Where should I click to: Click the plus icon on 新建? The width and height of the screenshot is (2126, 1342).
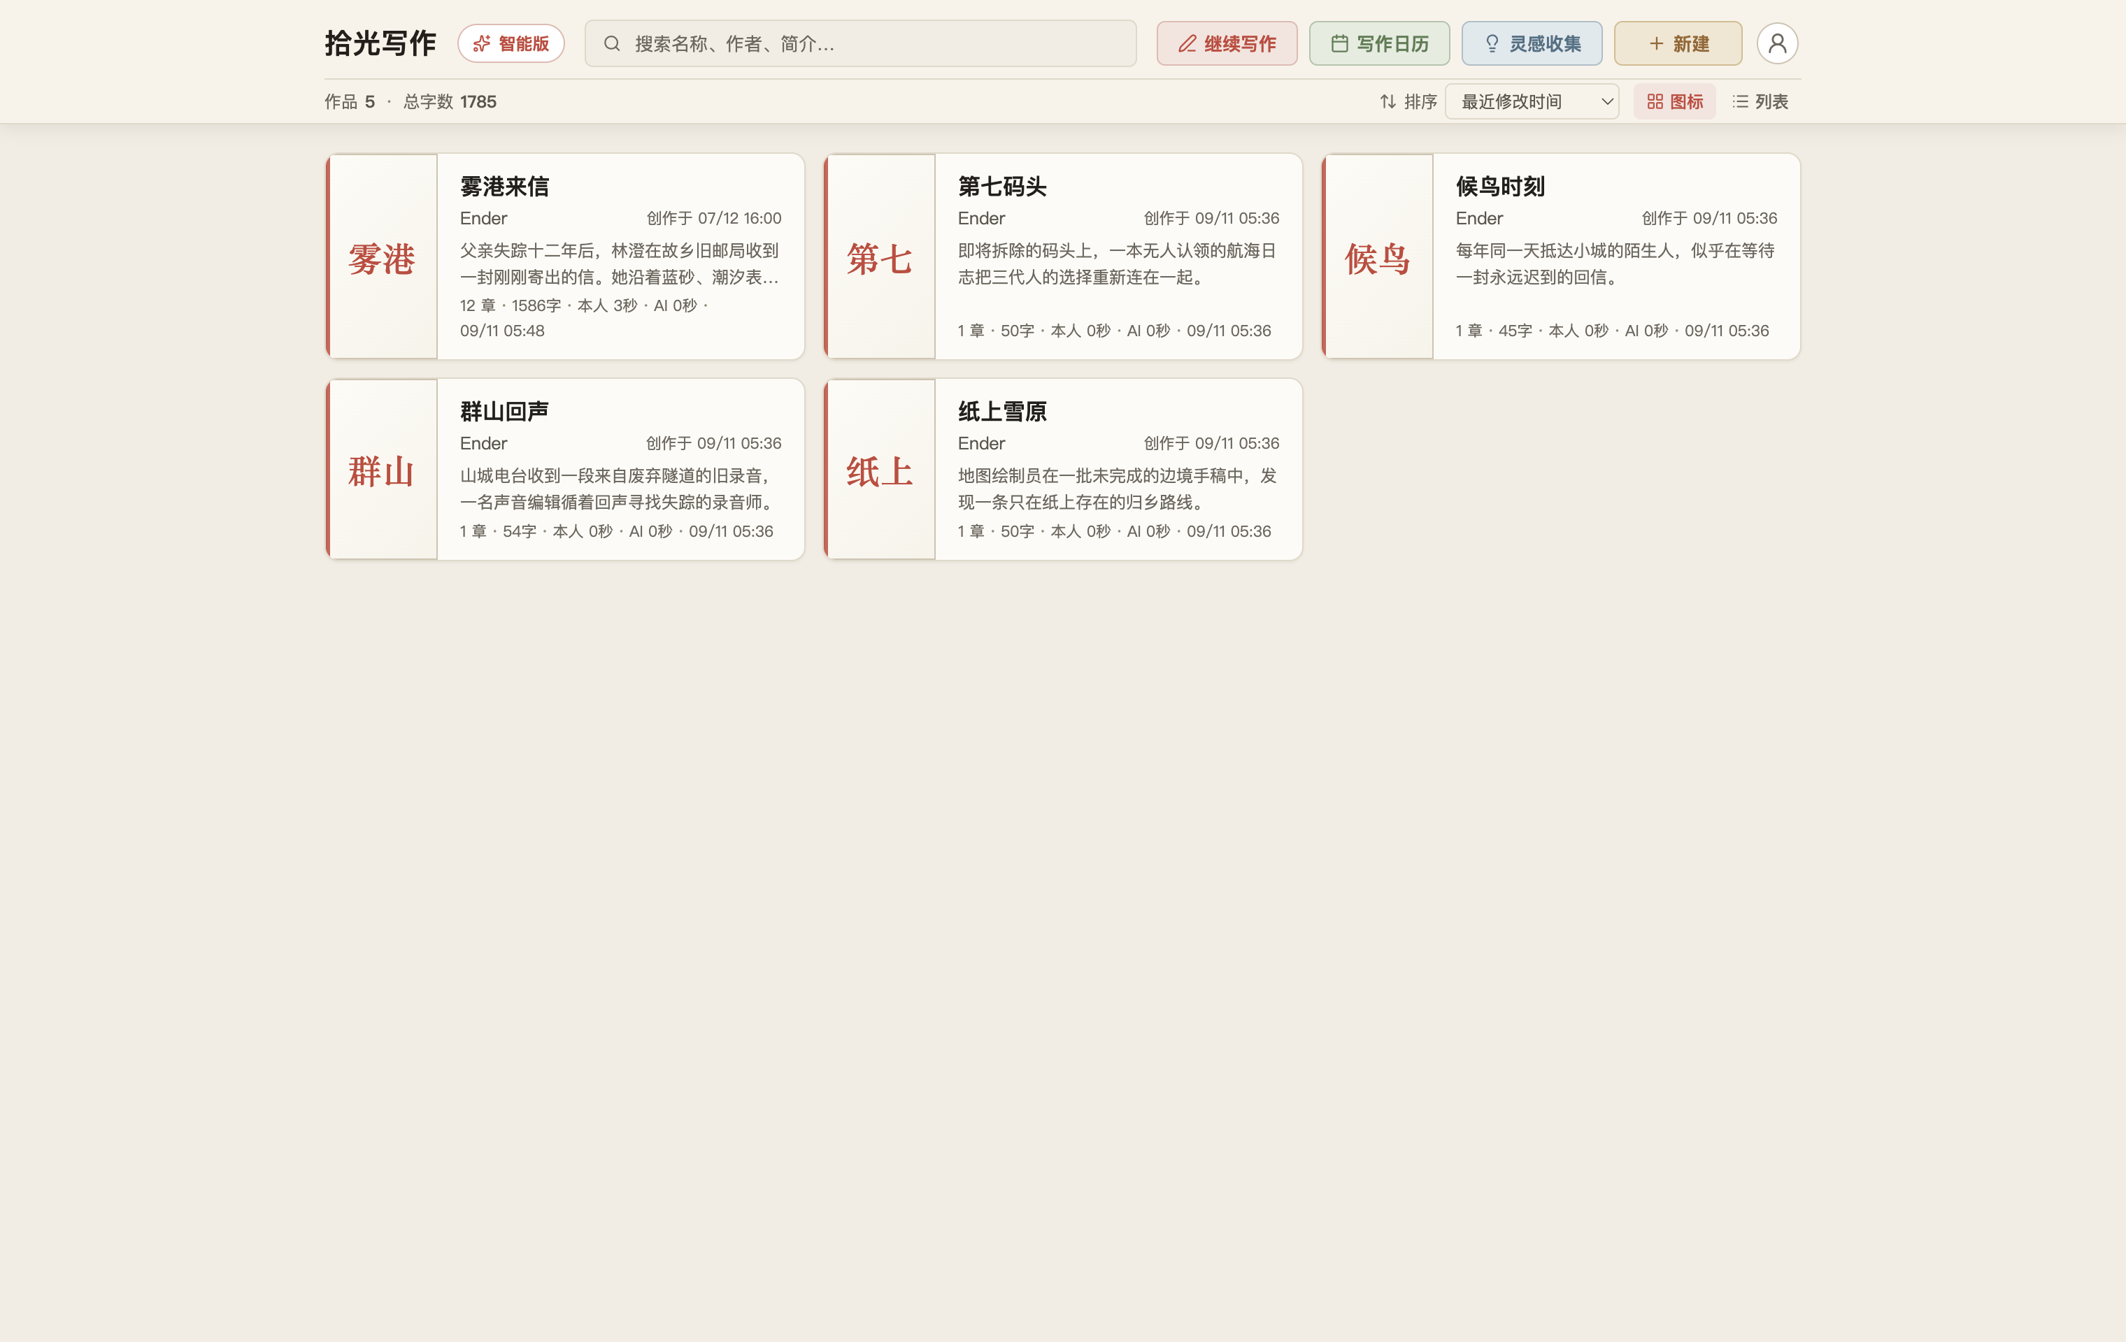coord(1656,43)
